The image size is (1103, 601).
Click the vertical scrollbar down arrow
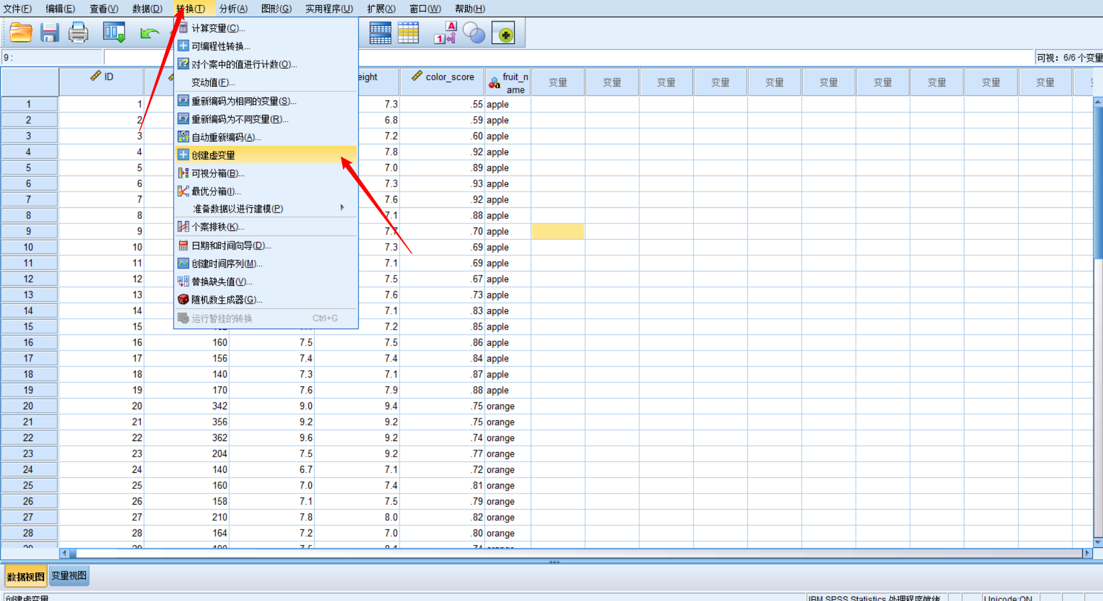coord(1098,543)
